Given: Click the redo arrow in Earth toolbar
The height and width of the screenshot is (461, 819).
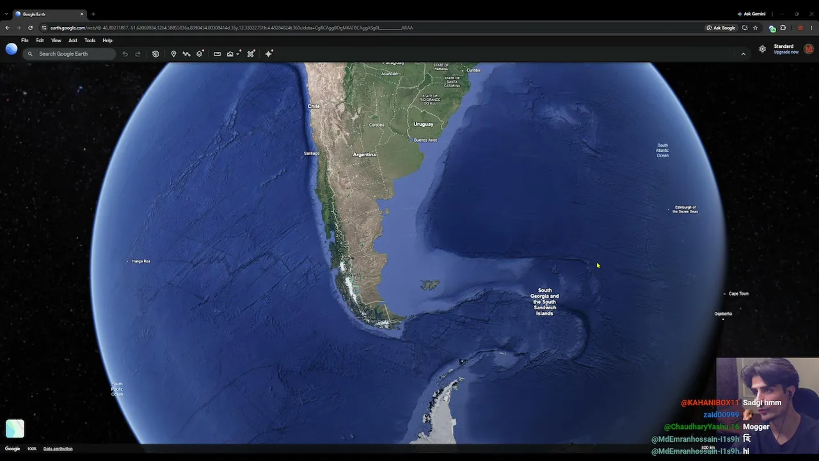Looking at the screenshot, I should (x=138, y=54).
